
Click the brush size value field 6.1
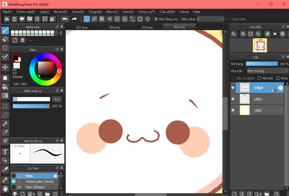pyautogui.click(x=57, y=99)
